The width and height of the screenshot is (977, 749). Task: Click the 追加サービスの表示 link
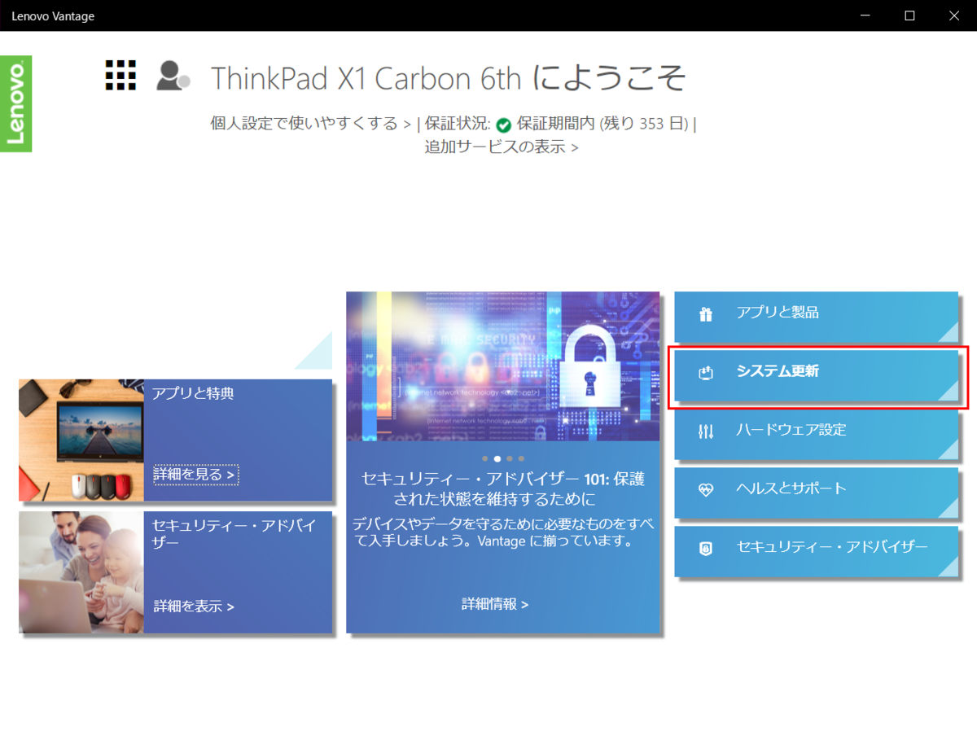(x=502, y=147)
